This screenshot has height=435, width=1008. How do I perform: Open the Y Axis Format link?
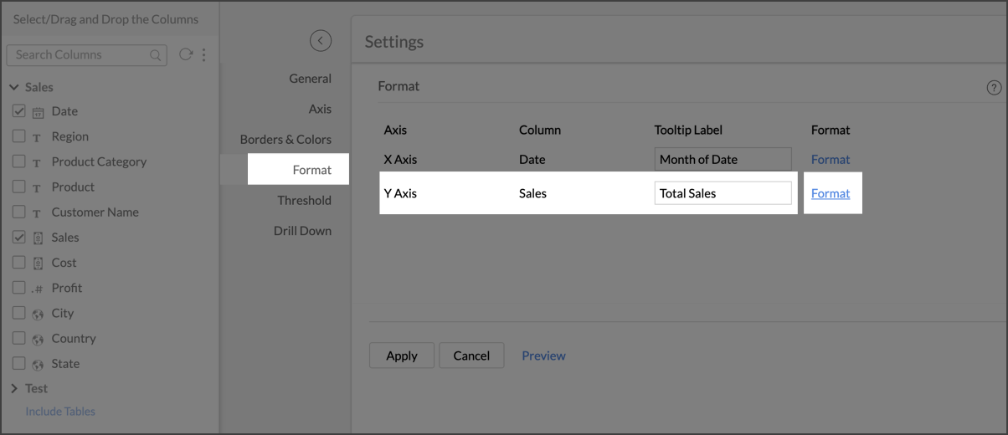831,193
